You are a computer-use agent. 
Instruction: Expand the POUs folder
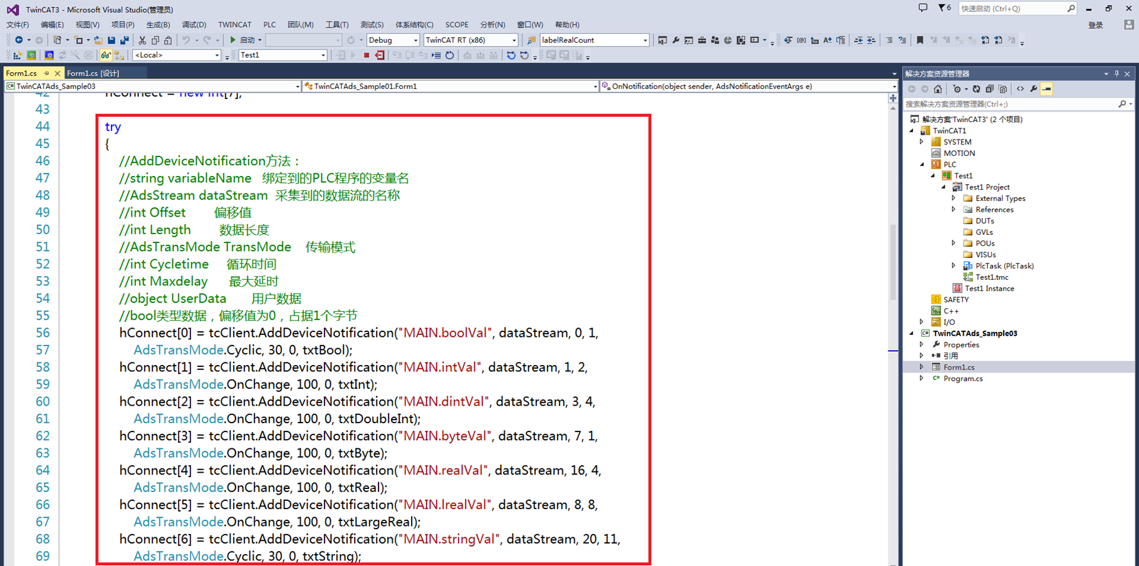click(x=954, y=244)
